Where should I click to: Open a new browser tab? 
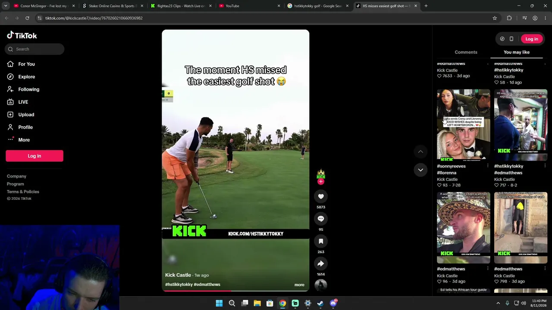pyautogui.click(x=426, y=6)
